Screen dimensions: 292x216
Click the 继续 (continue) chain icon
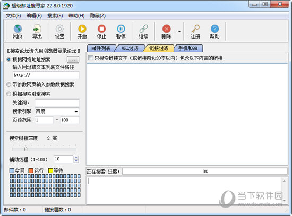point(143,29)
